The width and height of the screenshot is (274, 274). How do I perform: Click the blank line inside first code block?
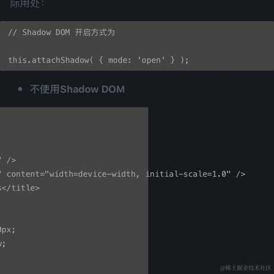(137, 46)
